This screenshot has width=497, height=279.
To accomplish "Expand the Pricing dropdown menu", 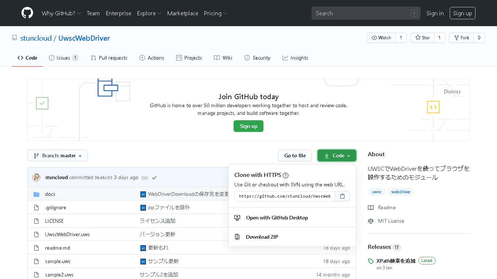I will pos(215,13).
